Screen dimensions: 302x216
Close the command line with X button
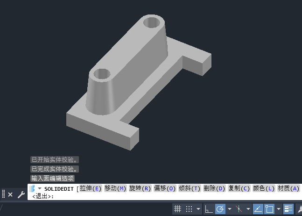[10, 194]
